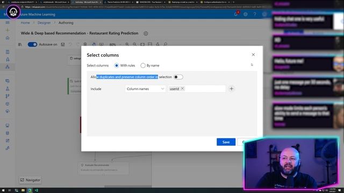The width and height of the screenshot is (344, 193).
Task: Open pipeline settings gear beside title
Action: [x=146, y=33]
